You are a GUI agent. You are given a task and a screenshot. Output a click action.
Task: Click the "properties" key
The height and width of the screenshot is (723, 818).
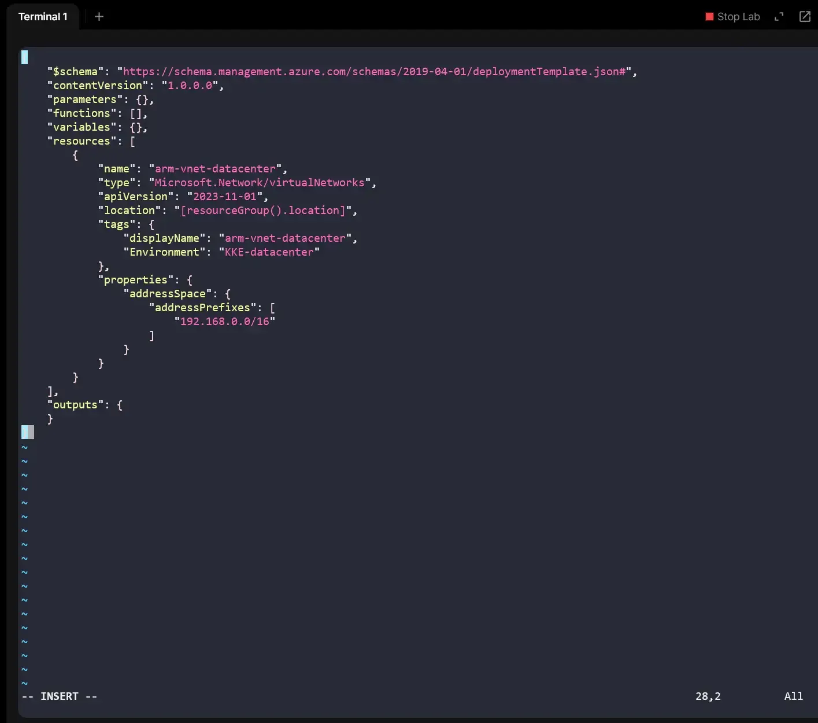[135, 279]
